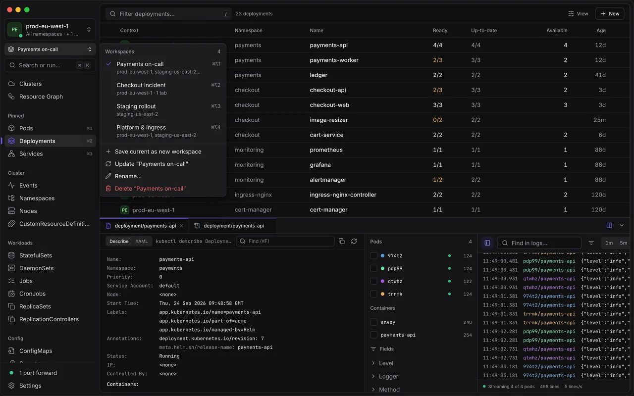The width and height of the screenshot is (634, 396).
Task: Check pod 974t2 checkbox
Action: [374, 256]
